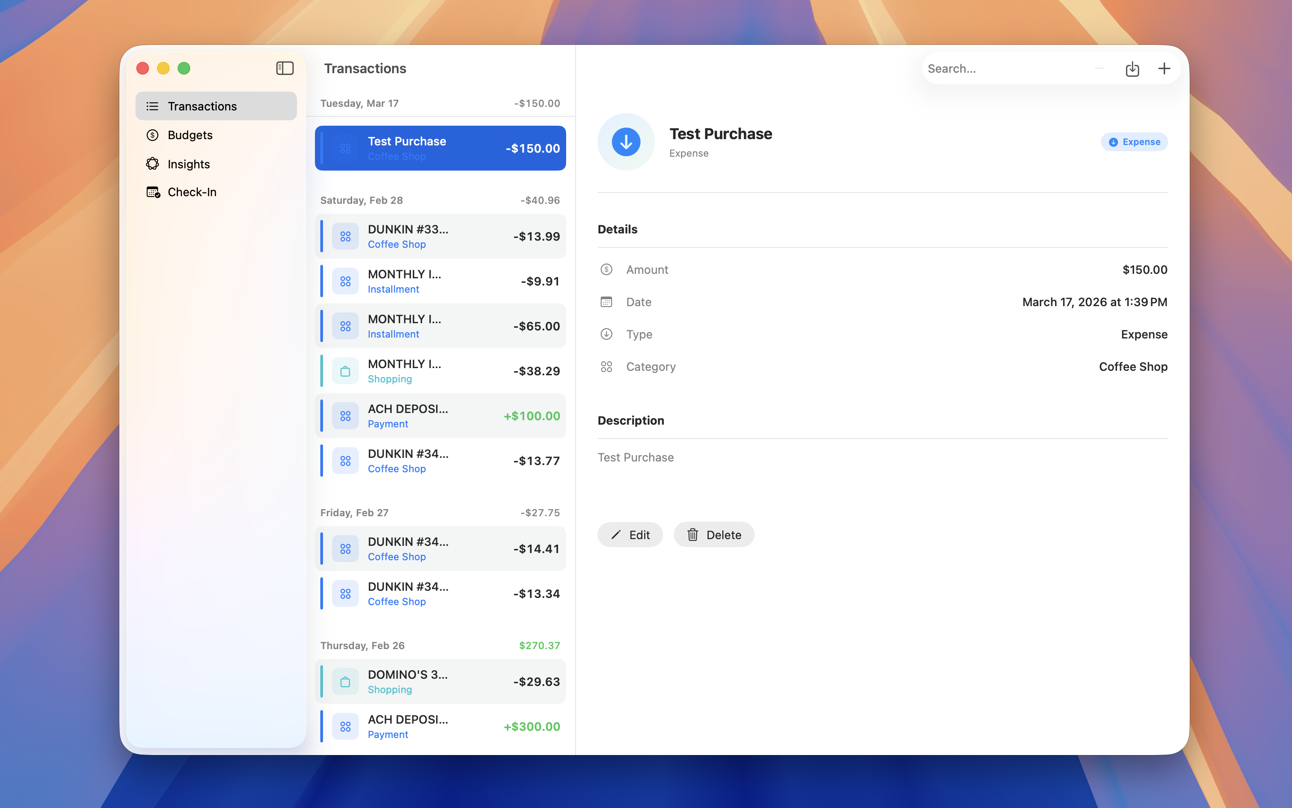The image size is (1292, 808).
Task: Click category icon of DUNKIN -$13.34 row
Action: click(345, 594)
